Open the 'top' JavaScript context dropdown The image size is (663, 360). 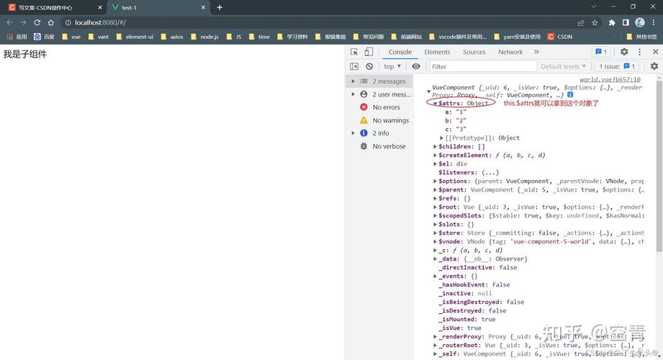click(x=392, y=66)
